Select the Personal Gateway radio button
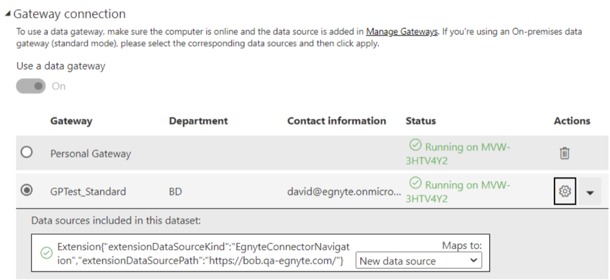This screenshot has width=610, height=280. coord(26,152)
